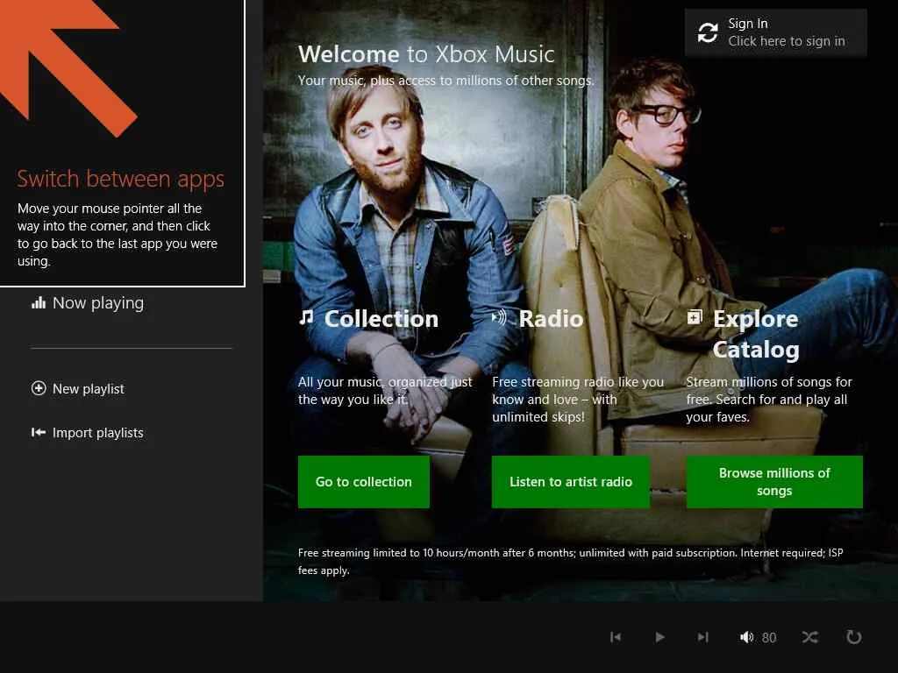Click the New playlist plus icon

click(39, 388)
